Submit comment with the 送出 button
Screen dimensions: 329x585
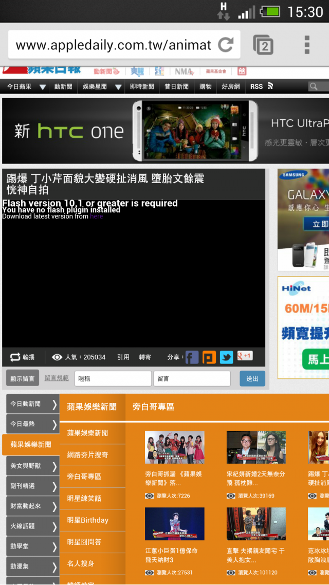252,378
